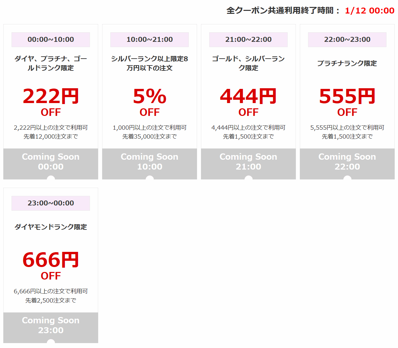Click the 1/12 00:00 expiry time text
398x348 pixels.
tap(370, 11)
